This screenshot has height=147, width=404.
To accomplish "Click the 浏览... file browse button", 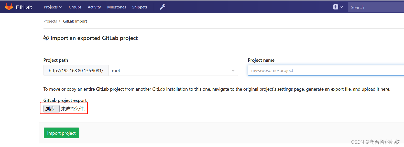I will tap(51, 109).
